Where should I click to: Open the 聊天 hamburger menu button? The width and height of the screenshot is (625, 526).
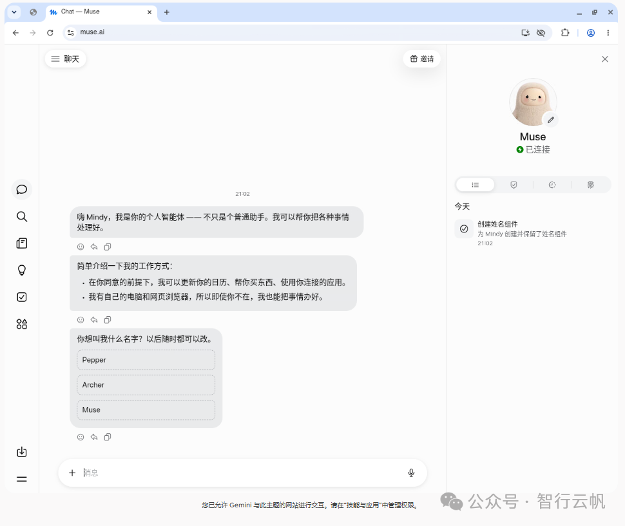pyautogui.click(x=65, y=59)
